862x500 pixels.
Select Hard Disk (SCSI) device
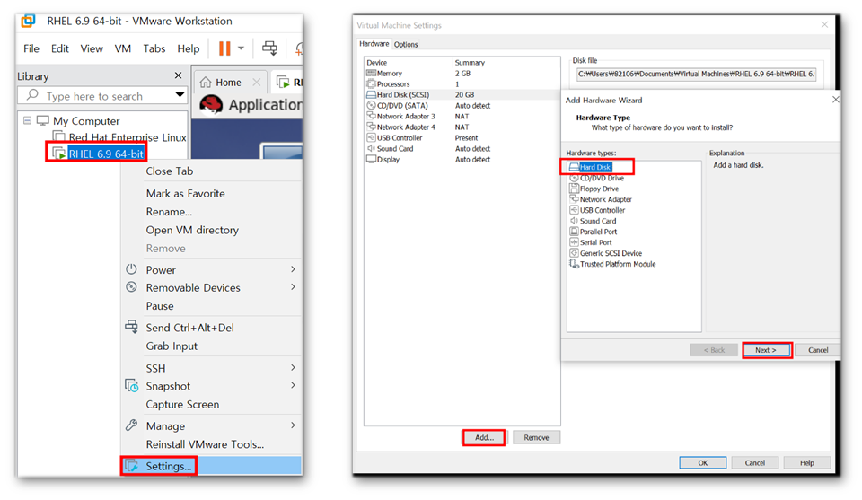pyautogui.click(x=462, y=94)
